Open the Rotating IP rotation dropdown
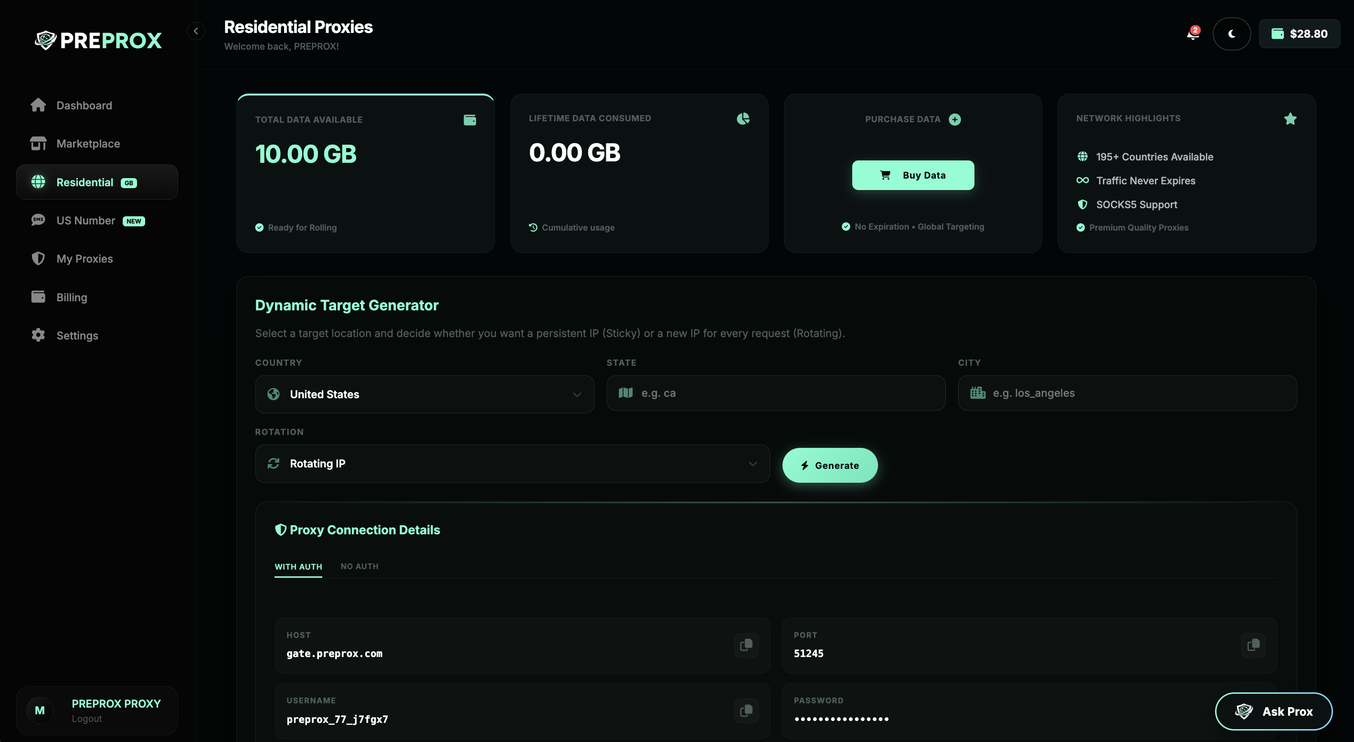Viewport: 1354px width, 742px height. 512,464
